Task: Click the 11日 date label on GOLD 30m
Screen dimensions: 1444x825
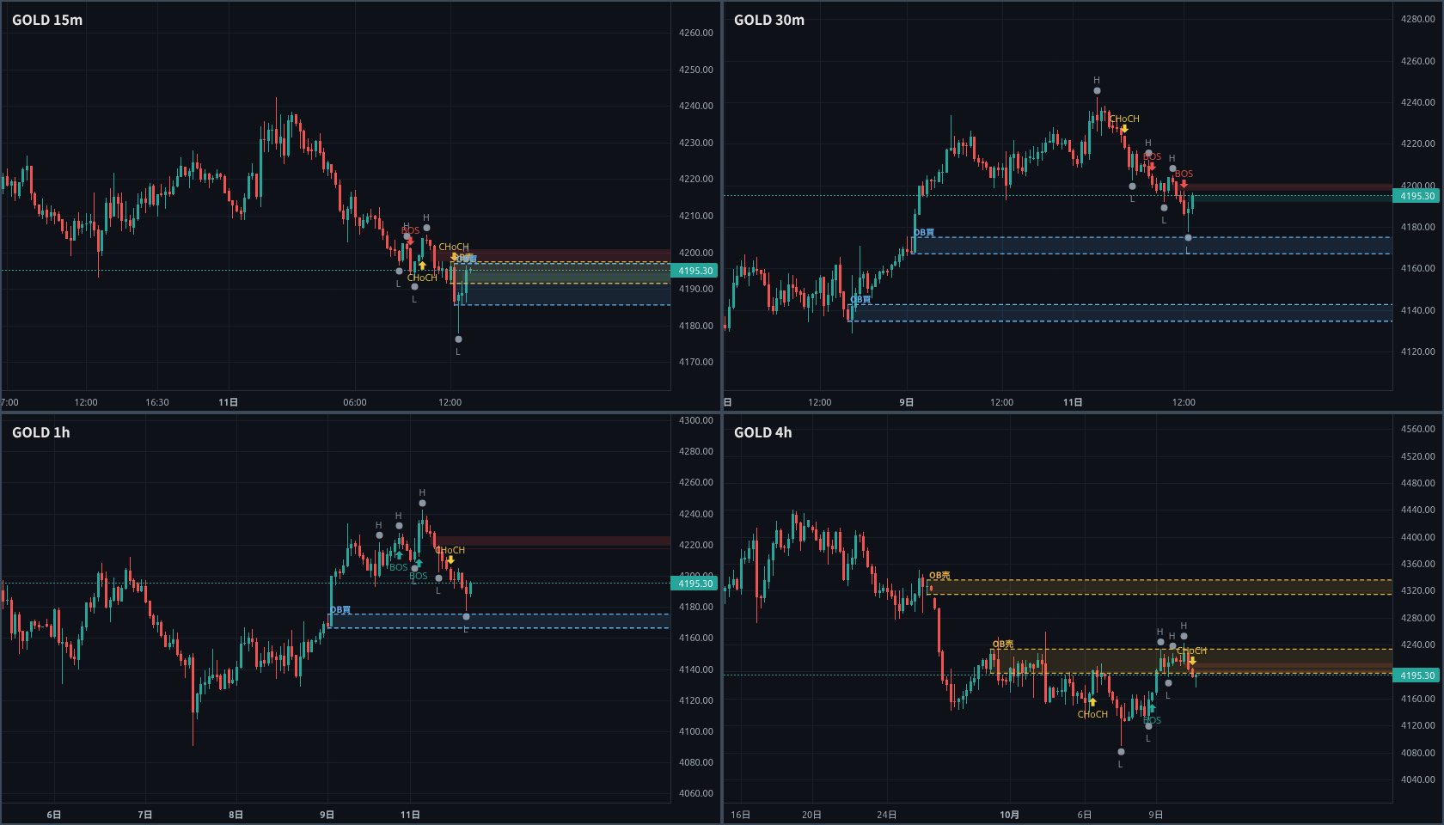Action: 1073,402
